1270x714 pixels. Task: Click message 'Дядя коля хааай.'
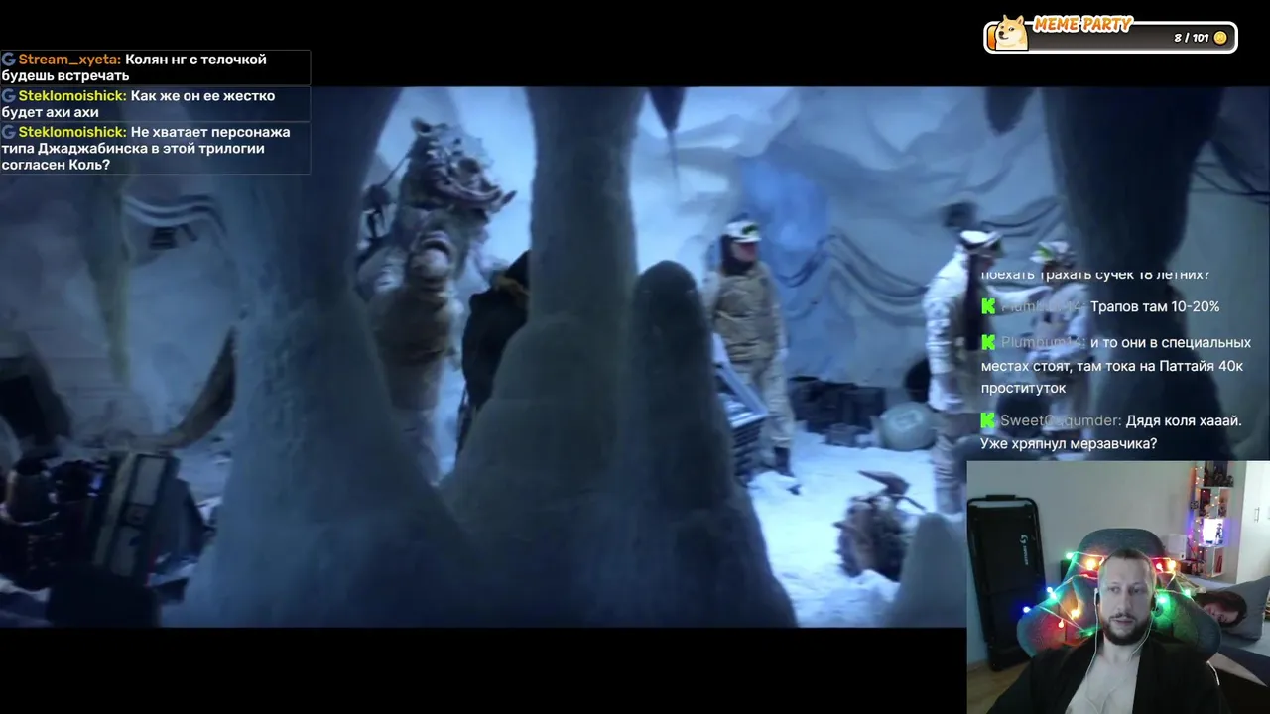tap(1184, 420)
